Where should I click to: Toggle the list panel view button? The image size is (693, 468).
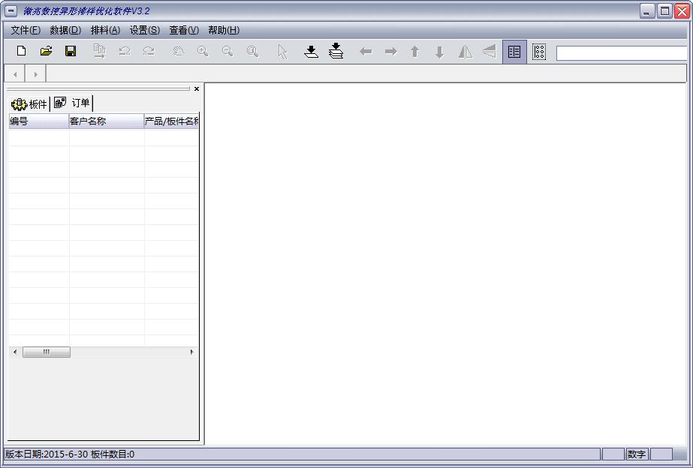514,52
